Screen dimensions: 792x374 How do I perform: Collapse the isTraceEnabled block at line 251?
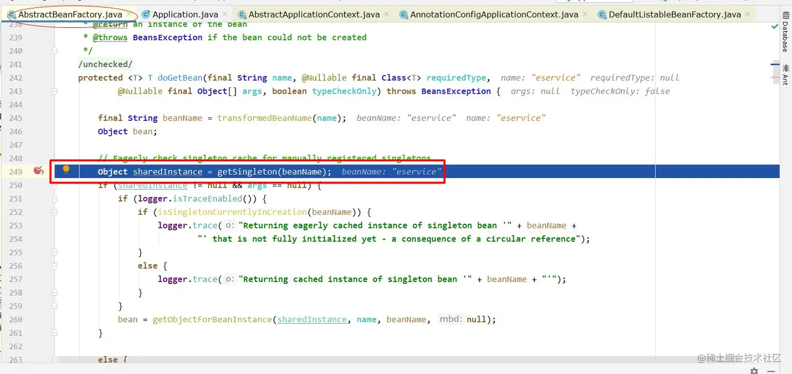(54, 199)
